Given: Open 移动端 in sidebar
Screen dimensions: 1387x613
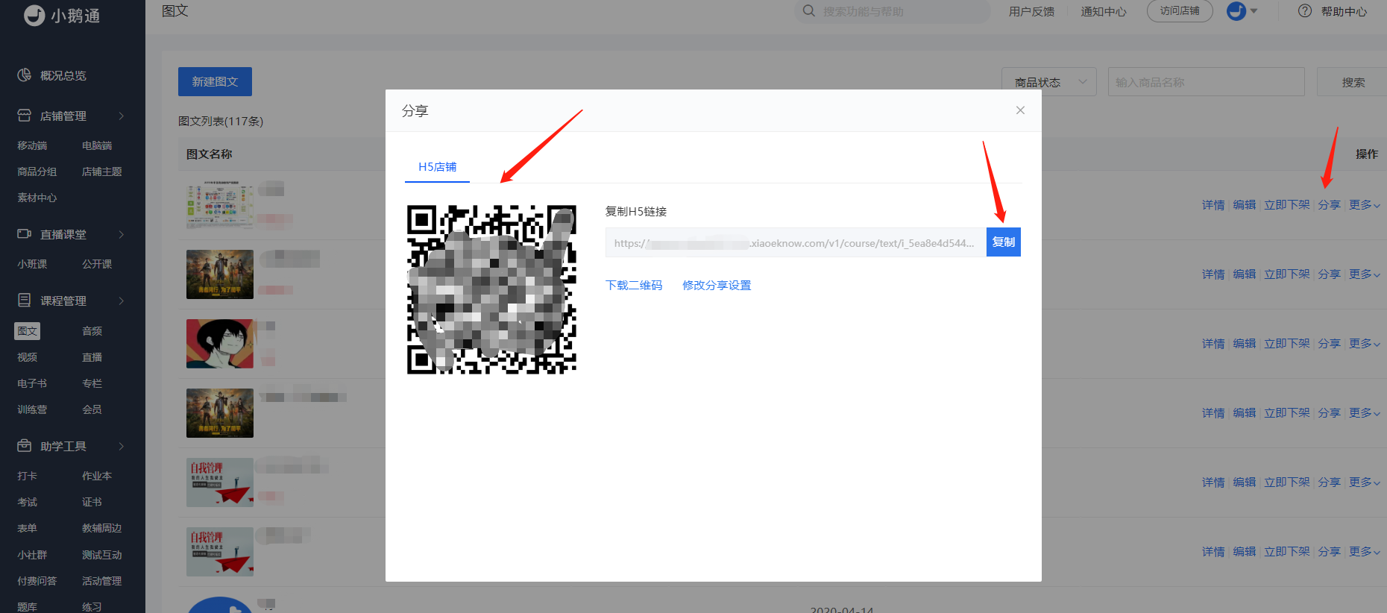Looking at the screenshot, I should tap(32, 145).
